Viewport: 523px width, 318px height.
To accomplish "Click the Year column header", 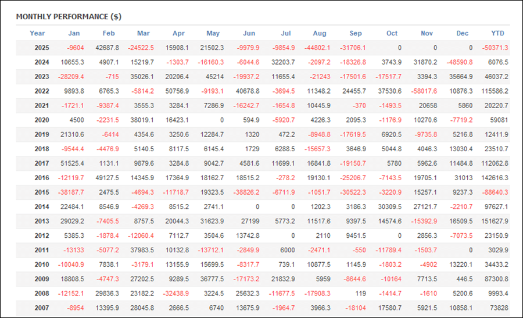I will click(x=37, y=33).
